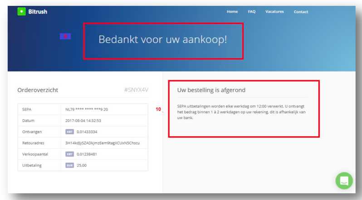
Task: Select payout amount 25,00
Action: tap(82, 165)
